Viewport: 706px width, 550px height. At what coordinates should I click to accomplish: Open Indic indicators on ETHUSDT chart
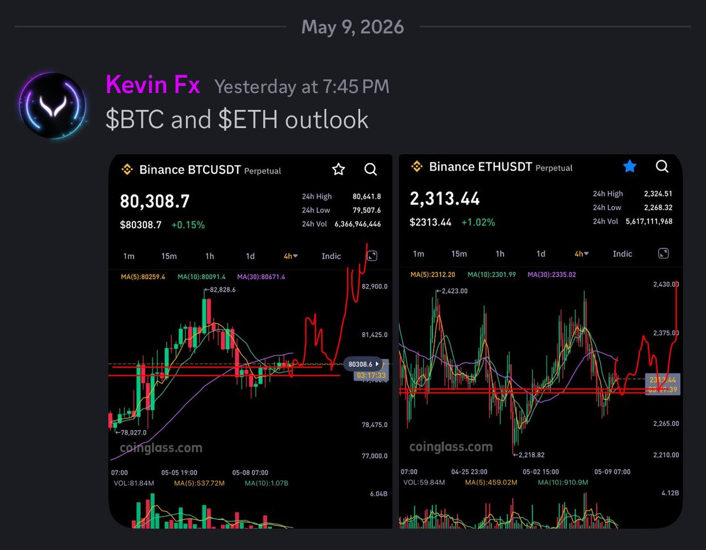tap(622, 254)
